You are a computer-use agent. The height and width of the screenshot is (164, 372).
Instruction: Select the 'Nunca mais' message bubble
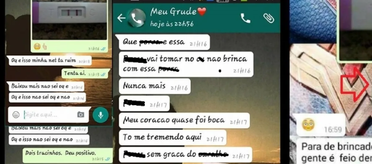(155, 86)
